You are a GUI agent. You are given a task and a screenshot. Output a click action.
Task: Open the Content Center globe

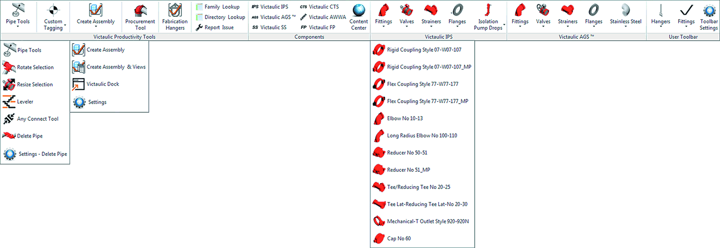point(359,17)
